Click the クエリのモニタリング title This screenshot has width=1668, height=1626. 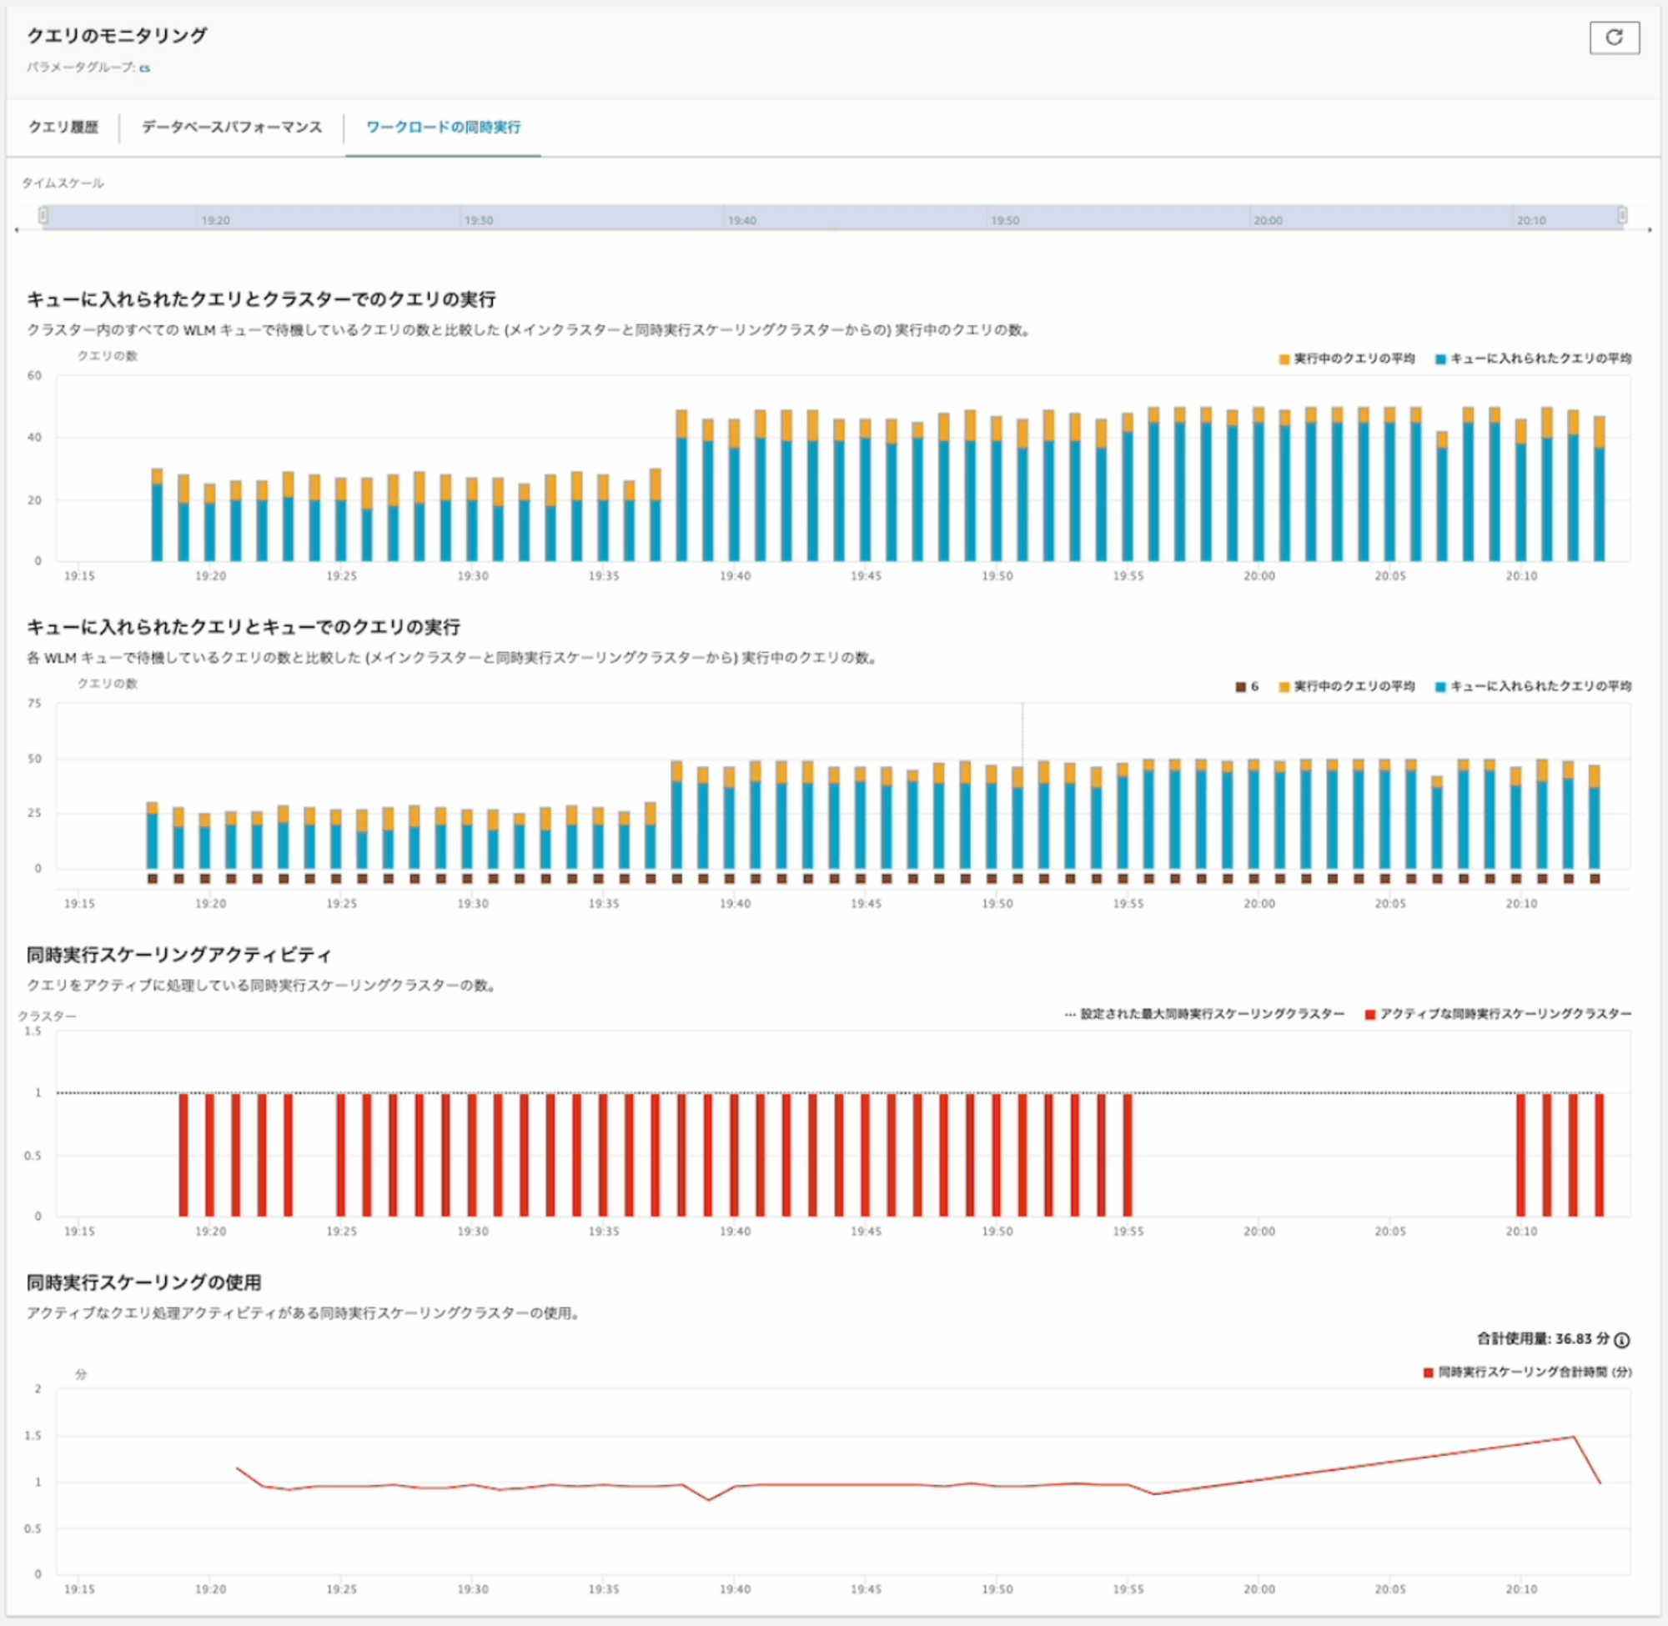pyautogui.click(x=117, y=36)
